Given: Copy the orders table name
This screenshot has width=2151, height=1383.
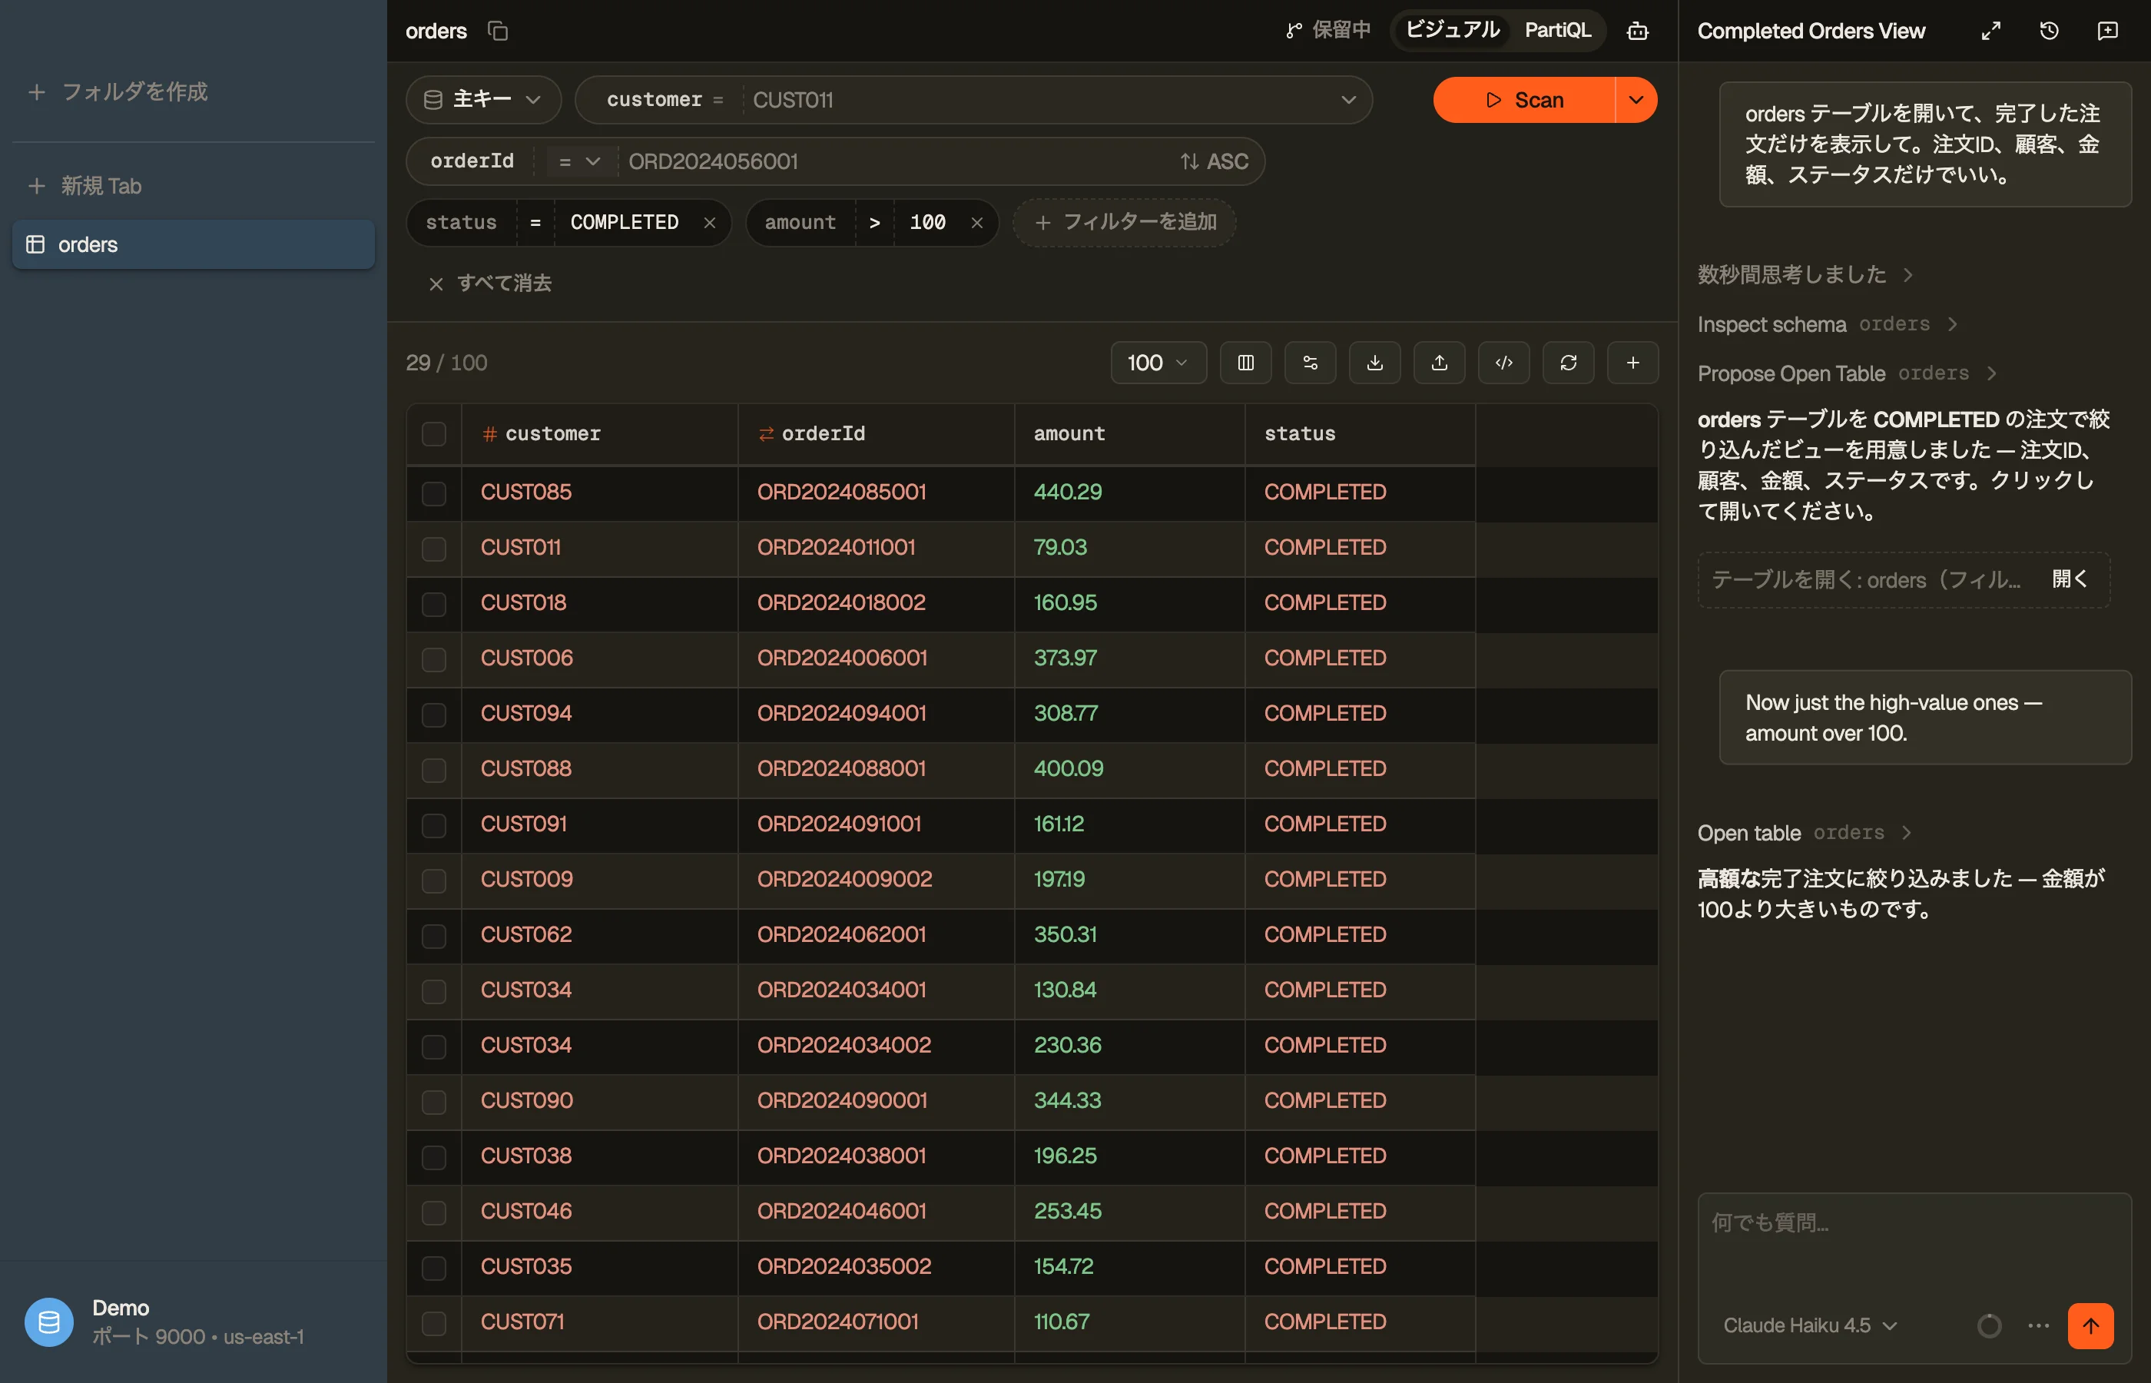Looking at the screenshot, I should tap(499, 32).
